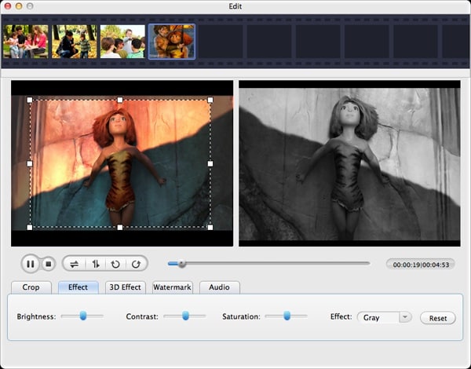Rotate video clockwise
Image resolution: width=471 pixels, height=369 pixels.
click(x=136, y=264)
